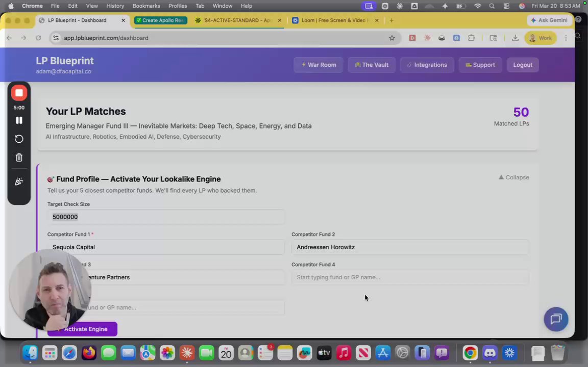
Task: Go forward in browser history
Action: (23, 38)
